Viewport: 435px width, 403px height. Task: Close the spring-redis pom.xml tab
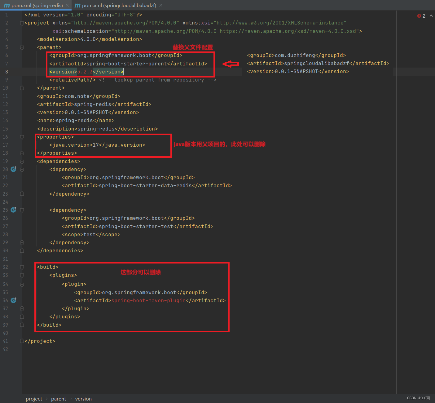click(x=67, y=5)
